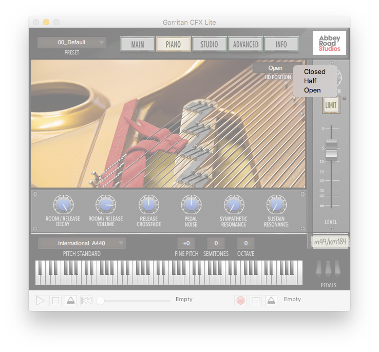This screenshot has height=352, width=379.
Task: Click the recorder Stop button
Action: point(256,301)
